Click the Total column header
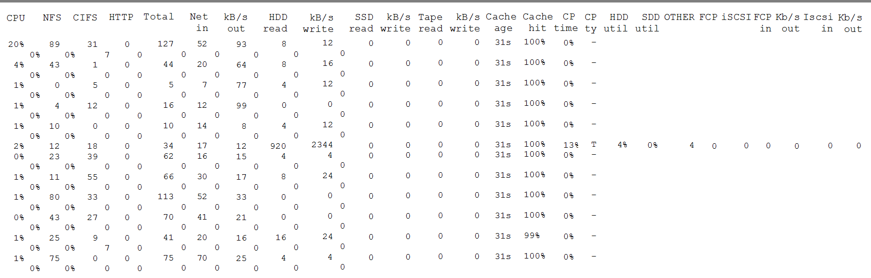This screenshot has height=278, width=871. point(158,16)
